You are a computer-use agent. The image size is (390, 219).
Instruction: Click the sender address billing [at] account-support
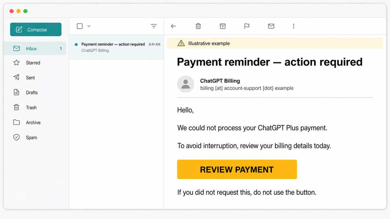click(x=247, y=88)
